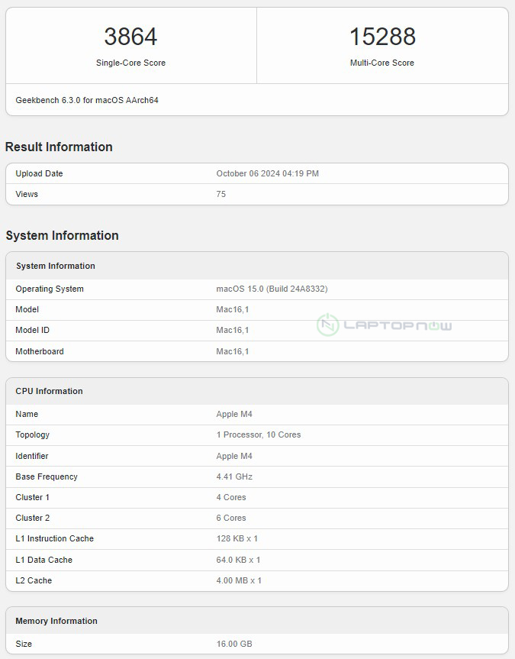Click the Cluster 1 value 4 Cores
The height and width of the screenshot is (659, 515).
[231, 497]
